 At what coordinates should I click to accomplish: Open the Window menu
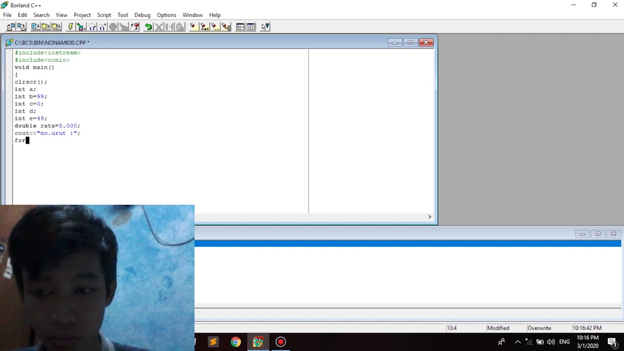click(193, 15)
